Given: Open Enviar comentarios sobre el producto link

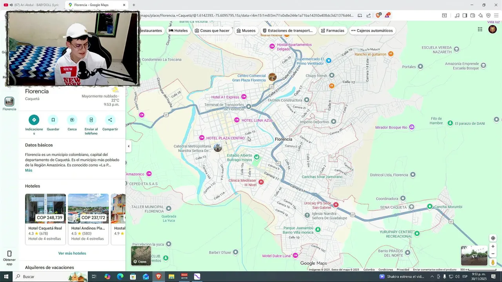Looking at the screenshot, I should coord(435,269).
